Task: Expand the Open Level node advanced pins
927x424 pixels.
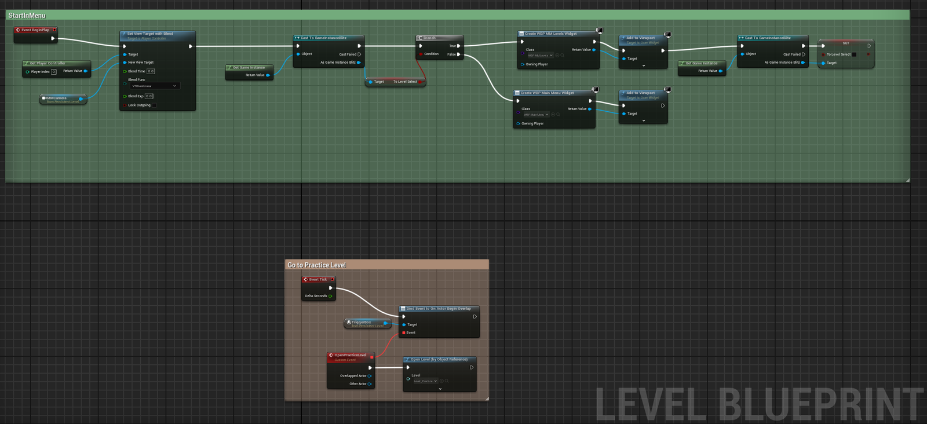Action: pos(440,389)
